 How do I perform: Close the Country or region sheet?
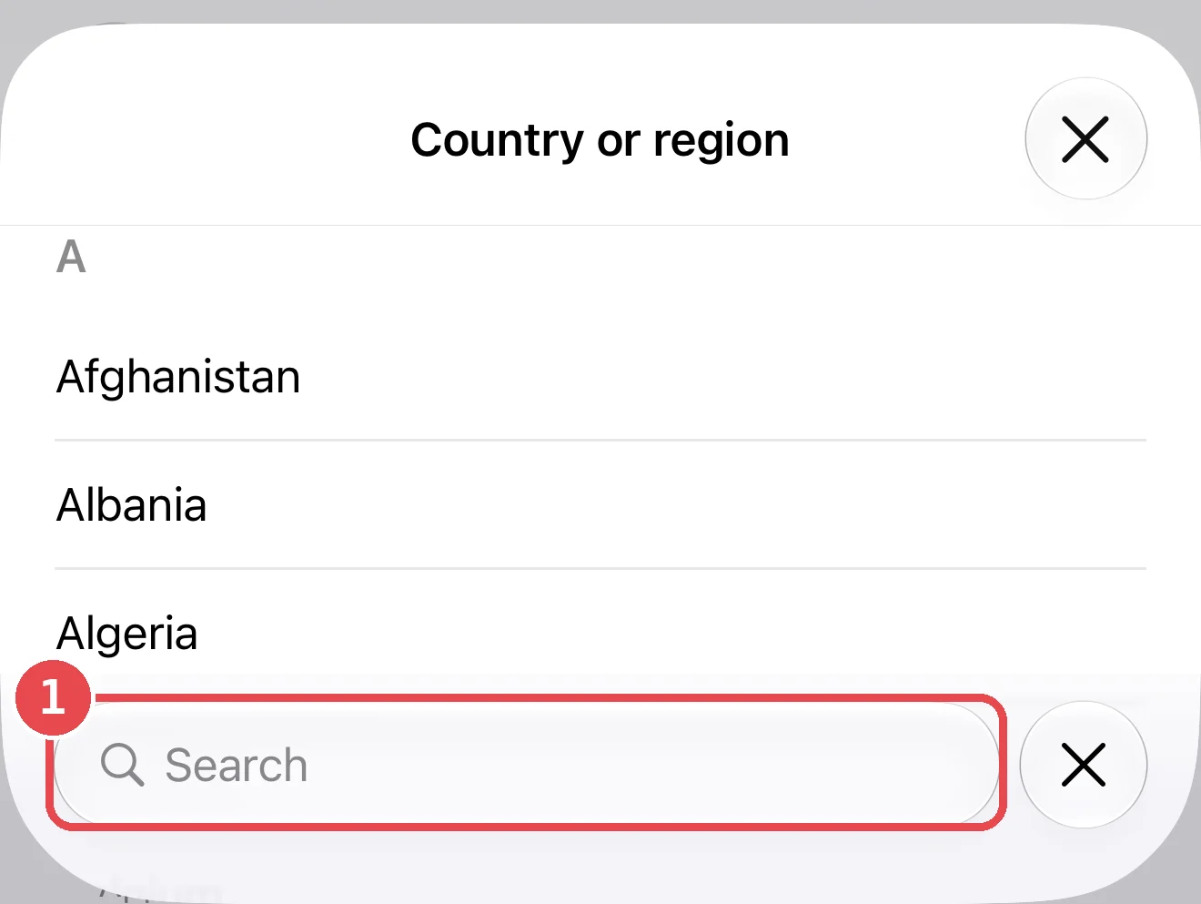pos(1085,138)
